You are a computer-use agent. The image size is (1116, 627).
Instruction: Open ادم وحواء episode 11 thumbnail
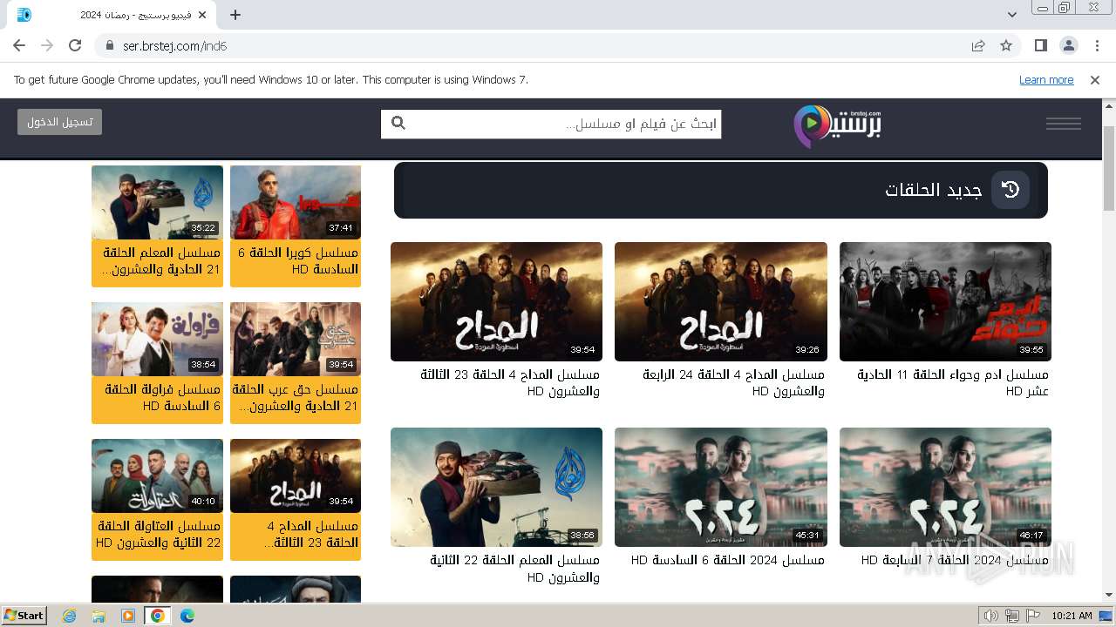pyautogui.click(x=945, y=301)
